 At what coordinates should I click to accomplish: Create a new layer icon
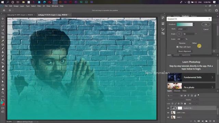click(x=210, y=121)
